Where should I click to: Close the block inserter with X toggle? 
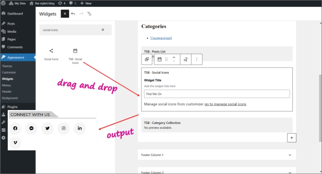click(65, 13)
